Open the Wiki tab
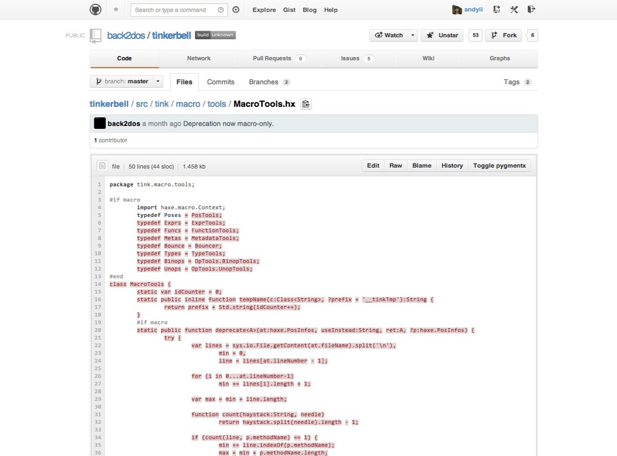Image resolution: width=617 pixels, height=456 pixels. [x=428, y=58]
